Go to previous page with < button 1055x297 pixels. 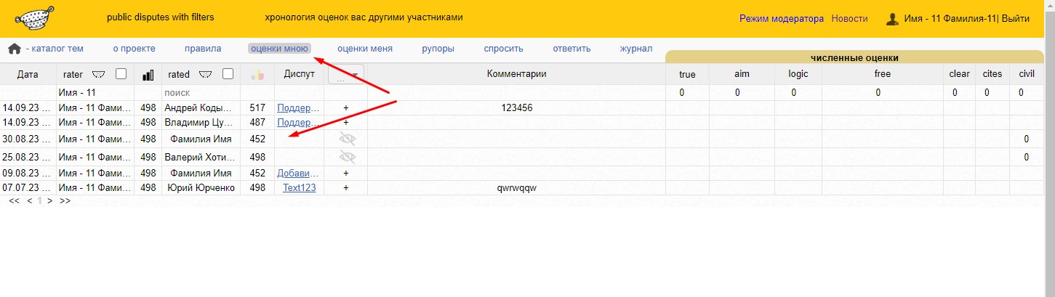point(30,200)
